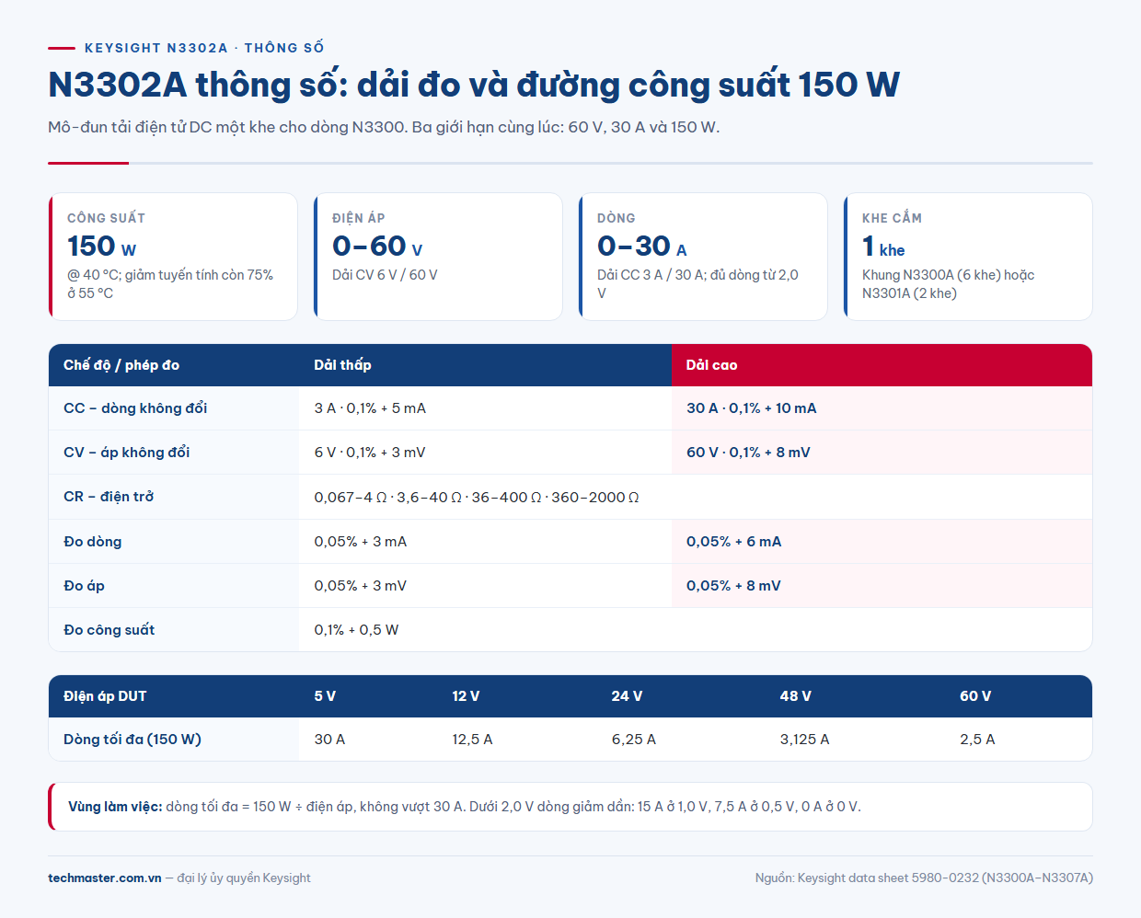Screen dimensions: 1141x918
Task: Click the techmaster.com.vn footer link
Action: (x=104, y=878)
